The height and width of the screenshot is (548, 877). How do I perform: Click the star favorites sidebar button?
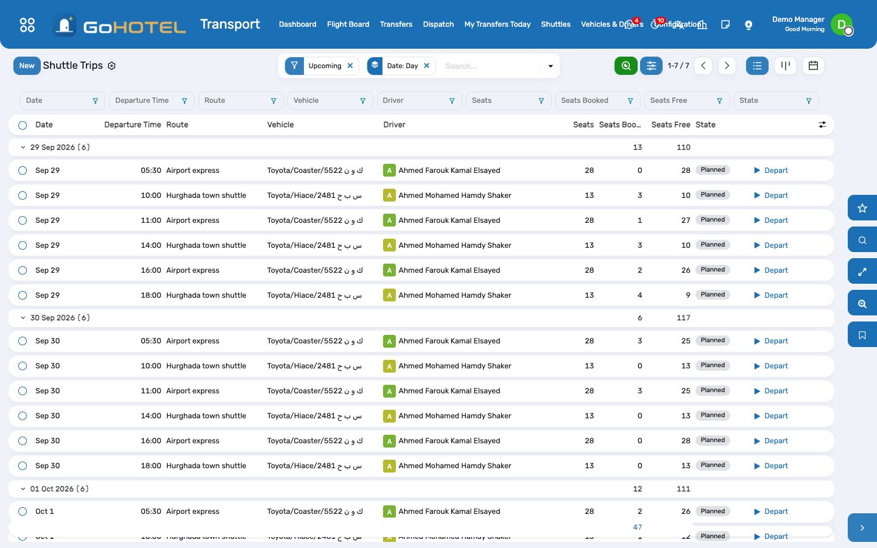pyautogui.click(x=862, y=208)
